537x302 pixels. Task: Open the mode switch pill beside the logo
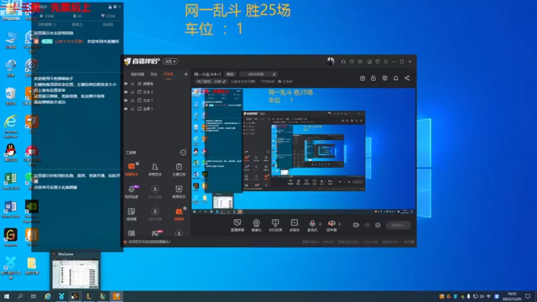pyautogui.click(x=170, y=61)
